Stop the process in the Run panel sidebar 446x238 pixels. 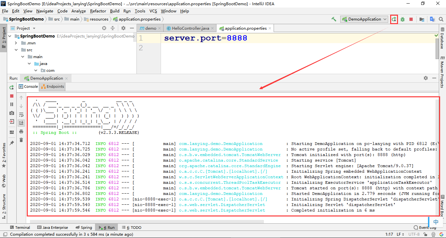click(x=12, y=96)
